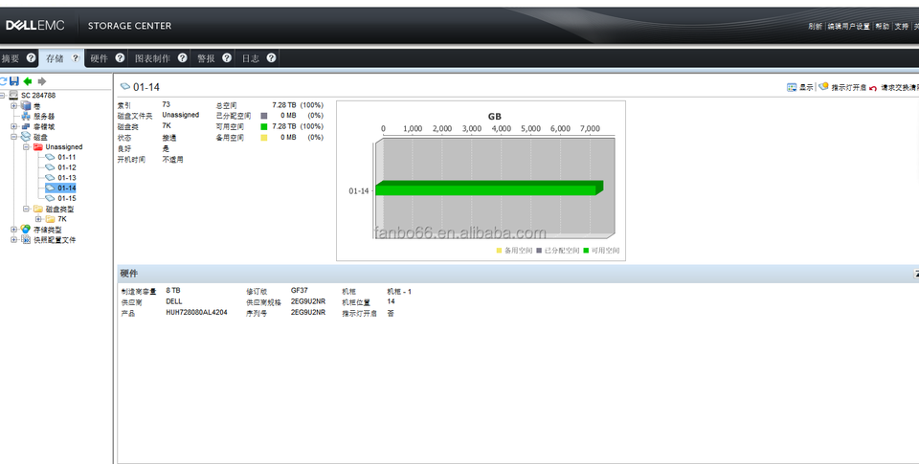Expand the 卷 tree node
Viewport: 919px width, 464px height.
click(14, 106)
